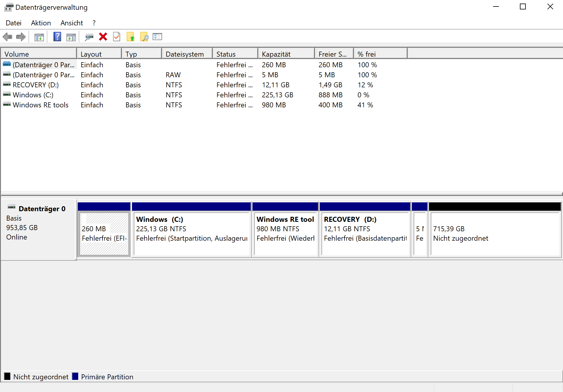The width and height of the screenshot is (563, 392).
Task: Select the small 5 MB partition block
Action: (420, 234)
